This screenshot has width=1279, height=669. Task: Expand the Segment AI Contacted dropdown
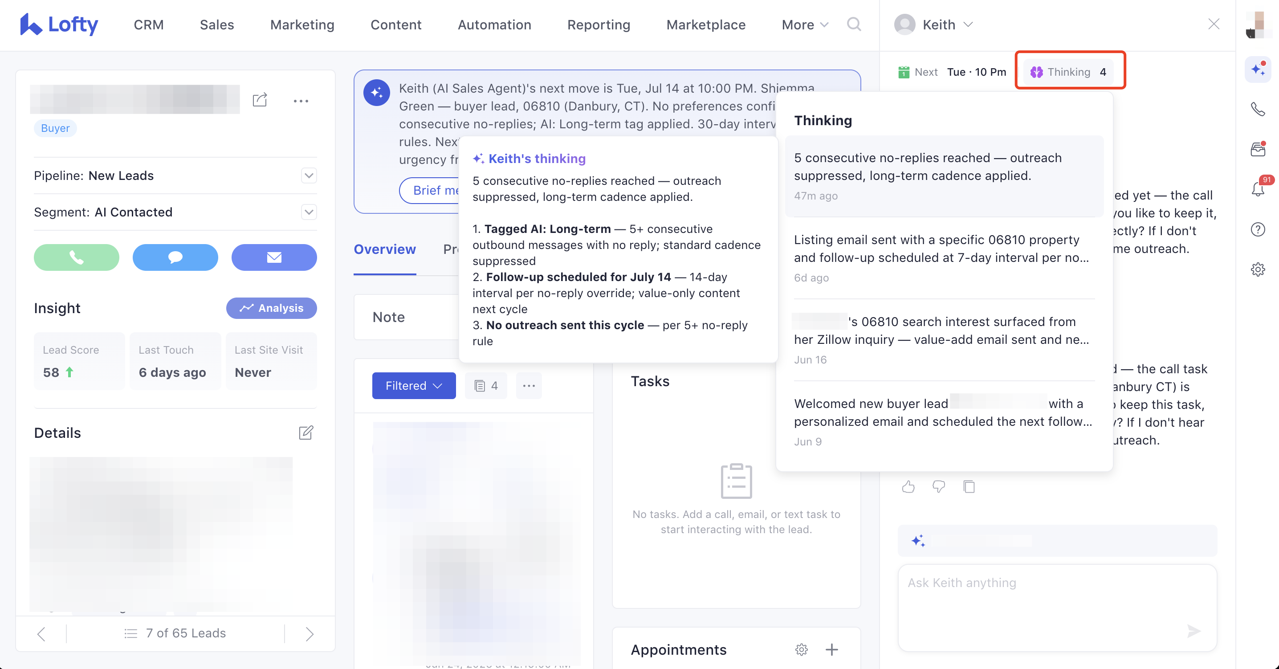point(309,212)
